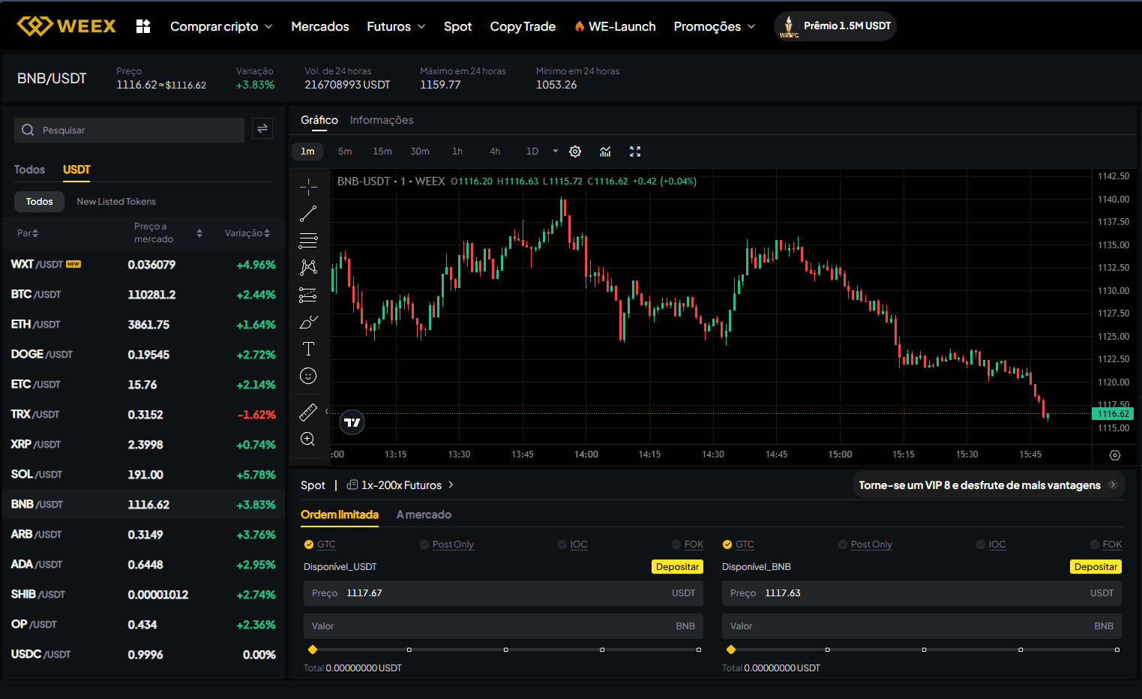Open the A mercado order tab
The width and height of the screenshot is (1142, 699).
(424, 514)
